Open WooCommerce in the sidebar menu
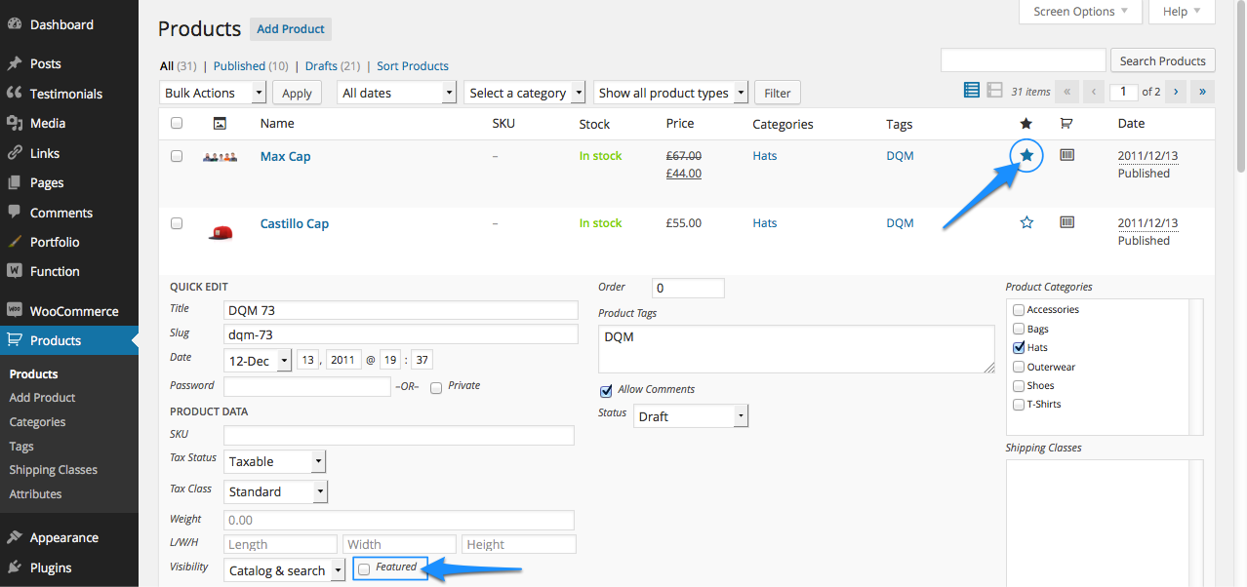This screenshot has width=1247, height=587. click(73, 311)
